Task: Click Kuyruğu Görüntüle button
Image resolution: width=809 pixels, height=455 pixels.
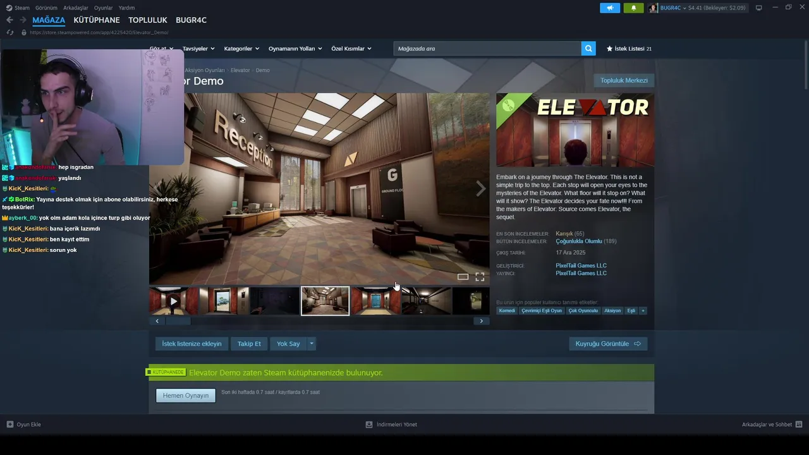Action: click(x=608, y=344)
